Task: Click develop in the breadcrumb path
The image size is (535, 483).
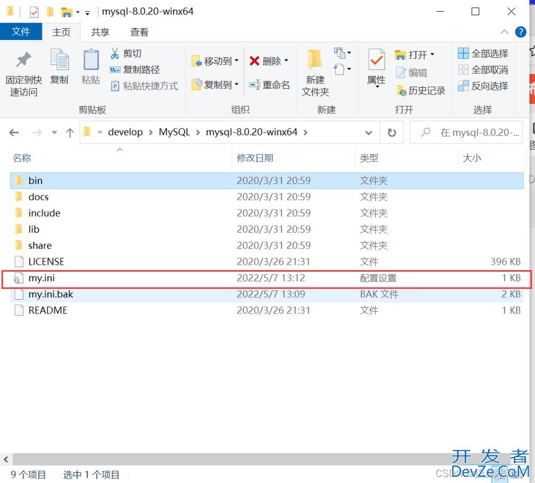Action: [x=125, y=132]
